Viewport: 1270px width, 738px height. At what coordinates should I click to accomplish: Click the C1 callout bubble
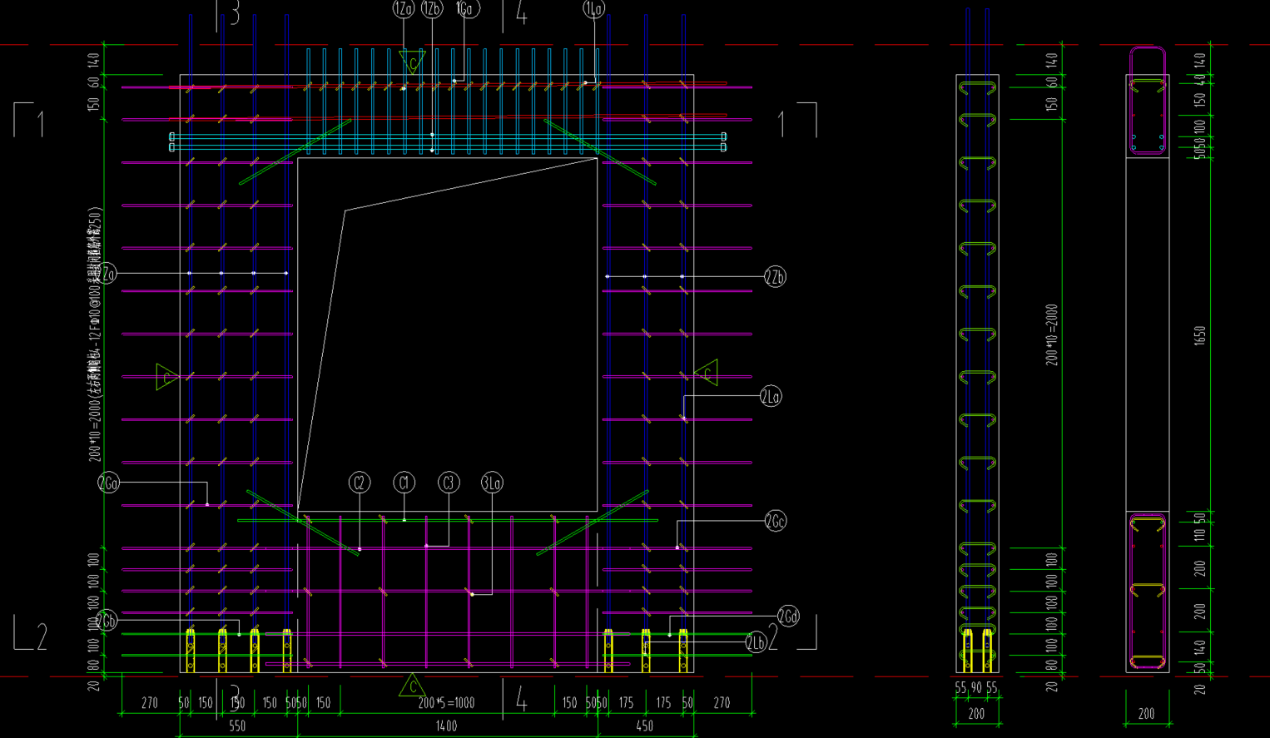coord(404,483)
